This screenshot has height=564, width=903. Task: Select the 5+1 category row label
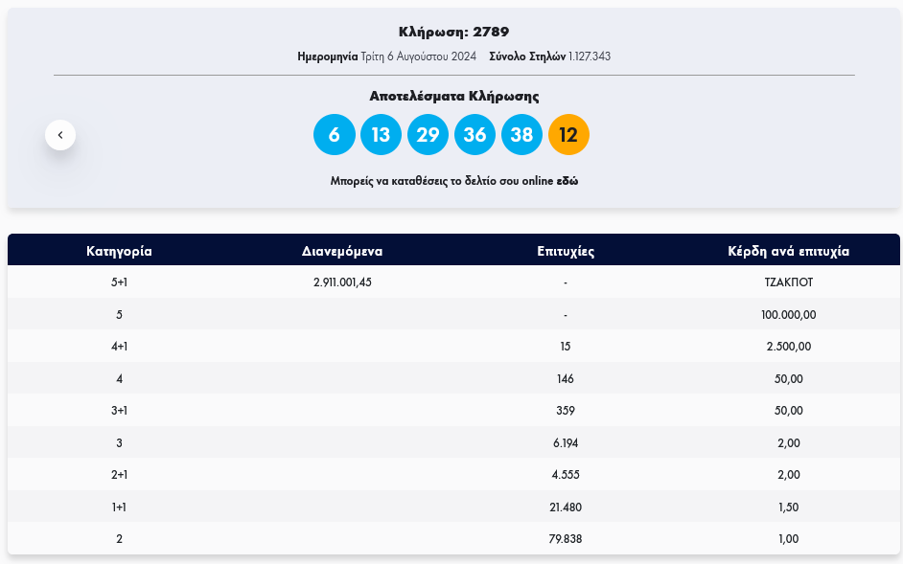(119, 282)
